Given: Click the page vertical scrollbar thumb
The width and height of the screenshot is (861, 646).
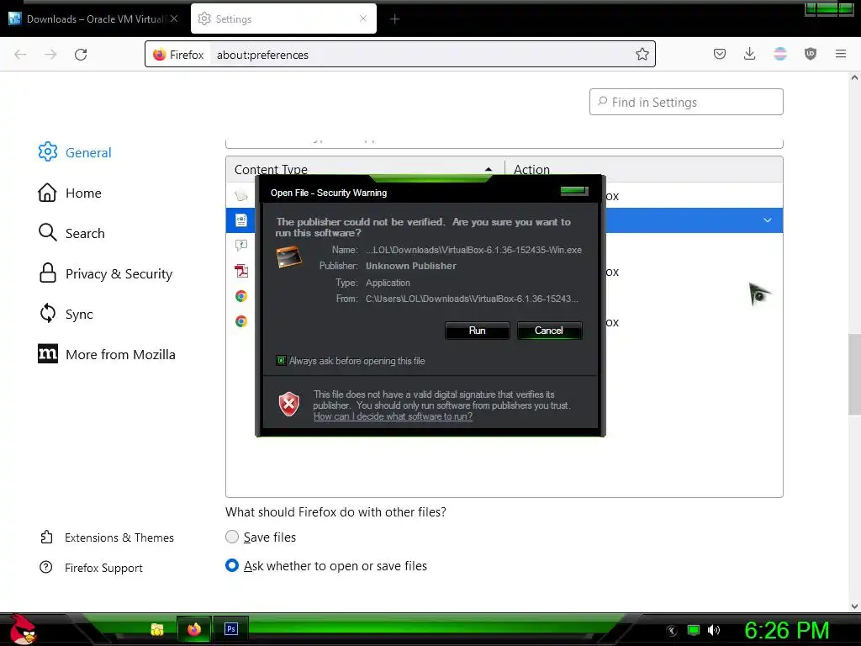Looking at the screenshot, I should 854,373.
